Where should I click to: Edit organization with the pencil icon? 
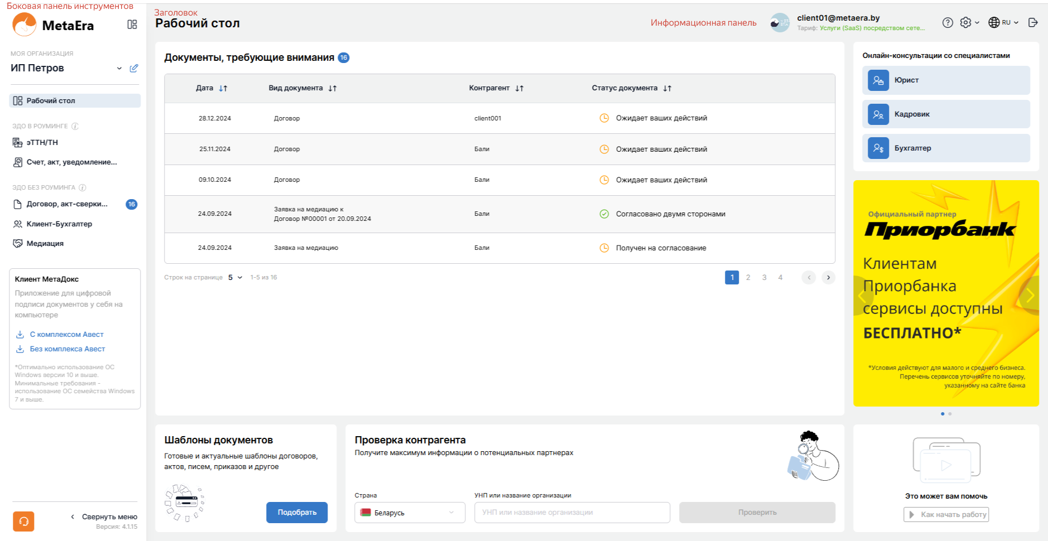pyautogui.click(x=134, y=68)
